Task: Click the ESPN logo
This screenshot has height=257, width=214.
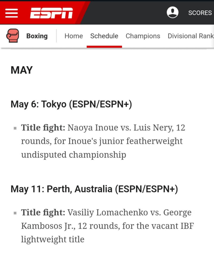Action: coord(51,13)
